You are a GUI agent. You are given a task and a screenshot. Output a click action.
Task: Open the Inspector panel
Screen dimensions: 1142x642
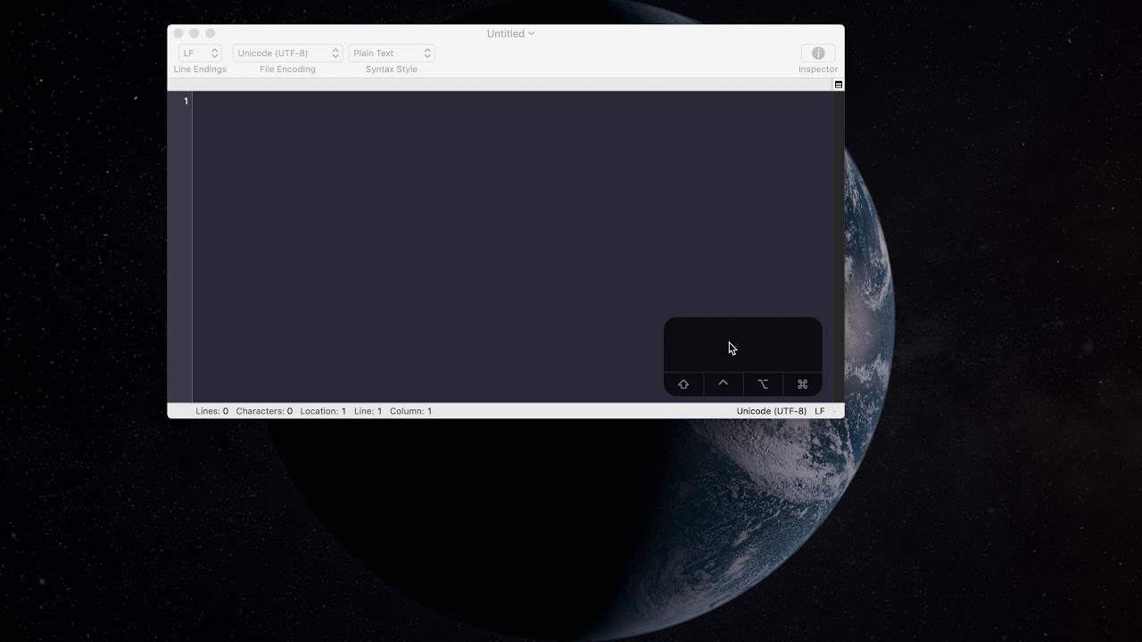pos(818,53)
